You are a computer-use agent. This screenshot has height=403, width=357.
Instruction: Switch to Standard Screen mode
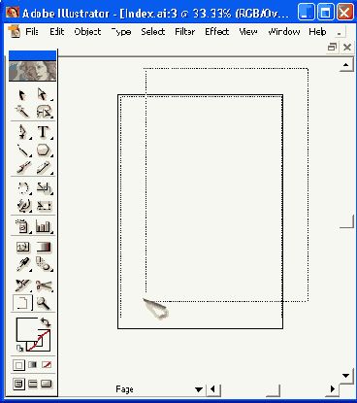point(18,385)
